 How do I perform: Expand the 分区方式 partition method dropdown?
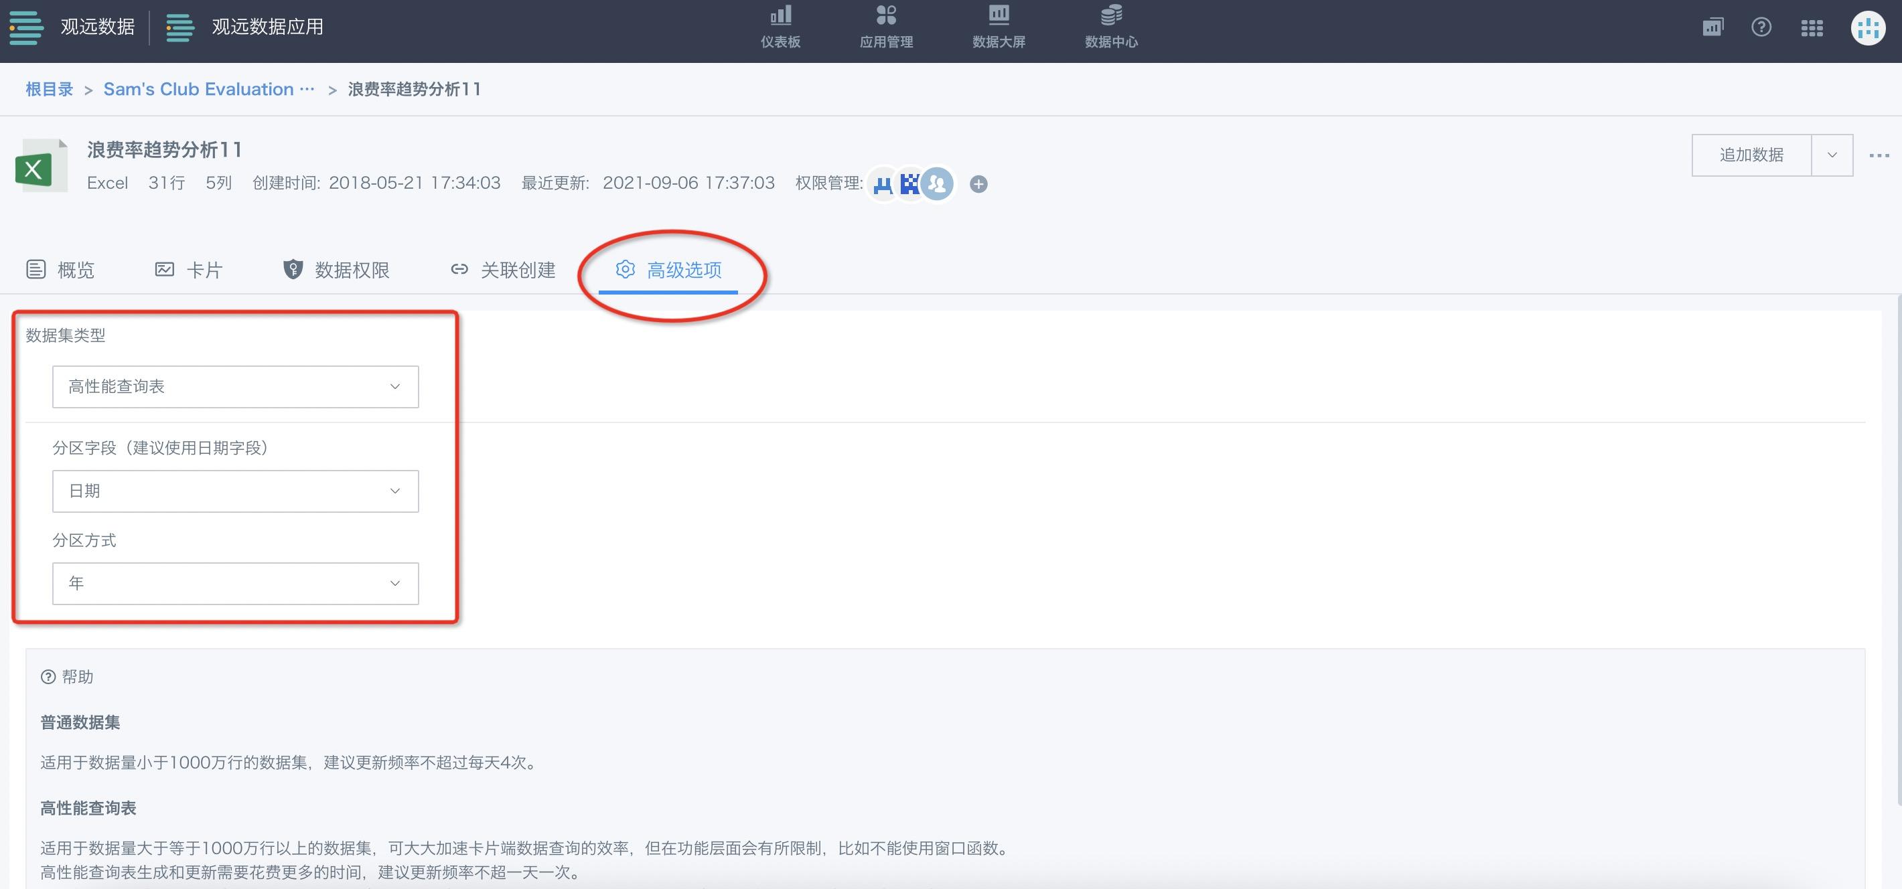pos(235,583)
